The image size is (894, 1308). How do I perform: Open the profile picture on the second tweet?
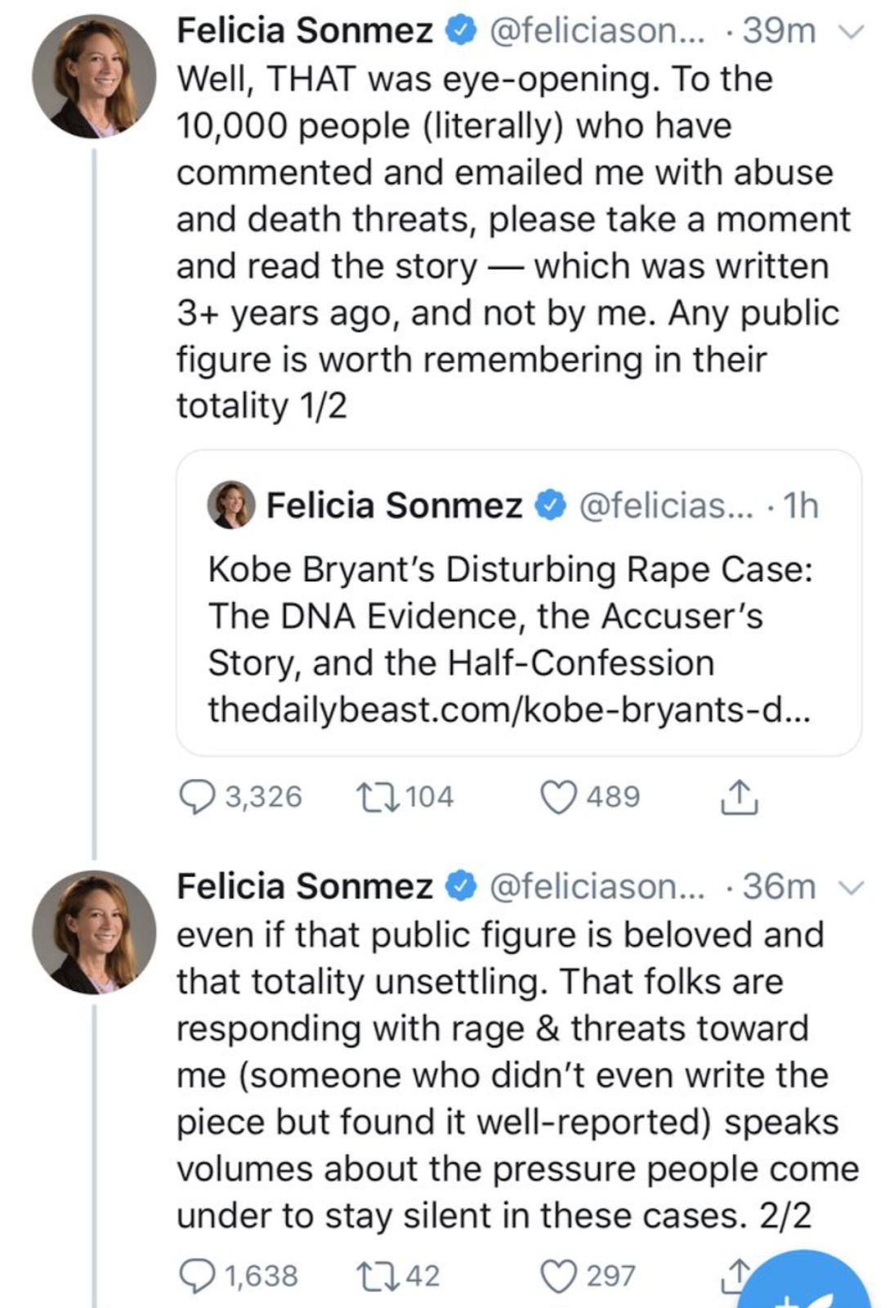pyautogui.click(x=93, y=932)
